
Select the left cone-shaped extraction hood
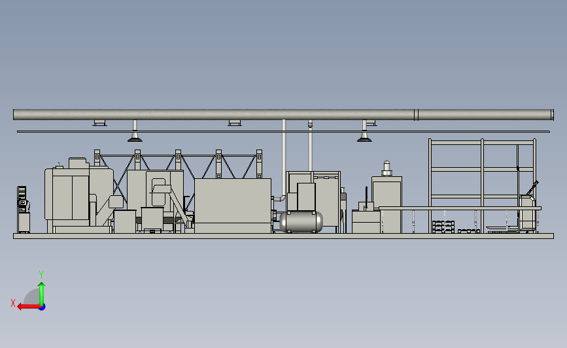[x=135, y=137]
